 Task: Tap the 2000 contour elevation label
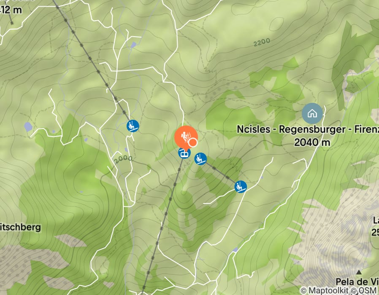tap(123, 159)
